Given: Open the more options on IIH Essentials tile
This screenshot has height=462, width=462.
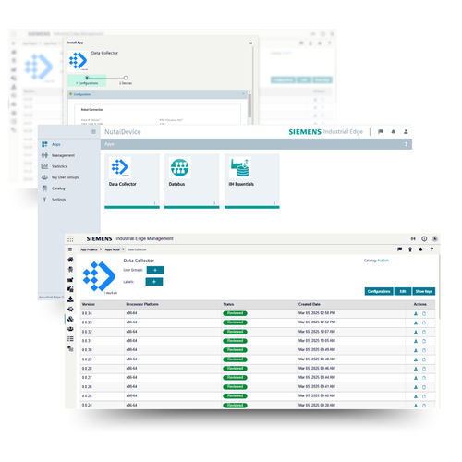Looking at the screenshot, I should pos(274,202).
